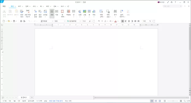
Task: Click the print preview icon in toolbar
Action: tap(24, 21)
